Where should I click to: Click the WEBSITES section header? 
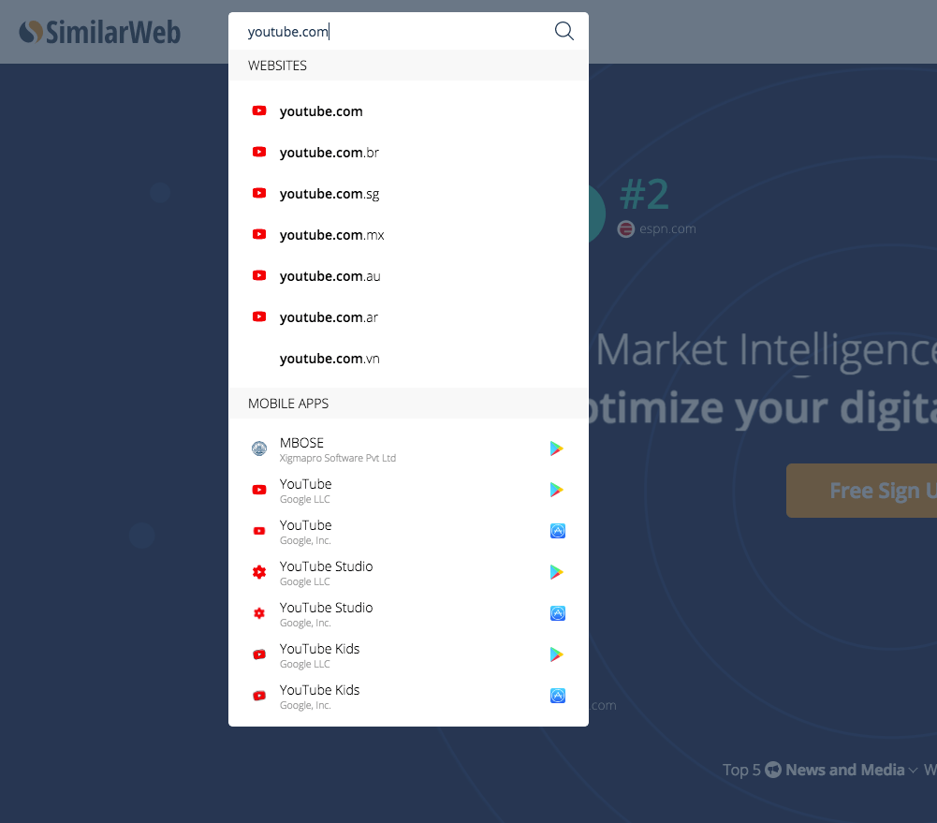click(x=278, y=65)
